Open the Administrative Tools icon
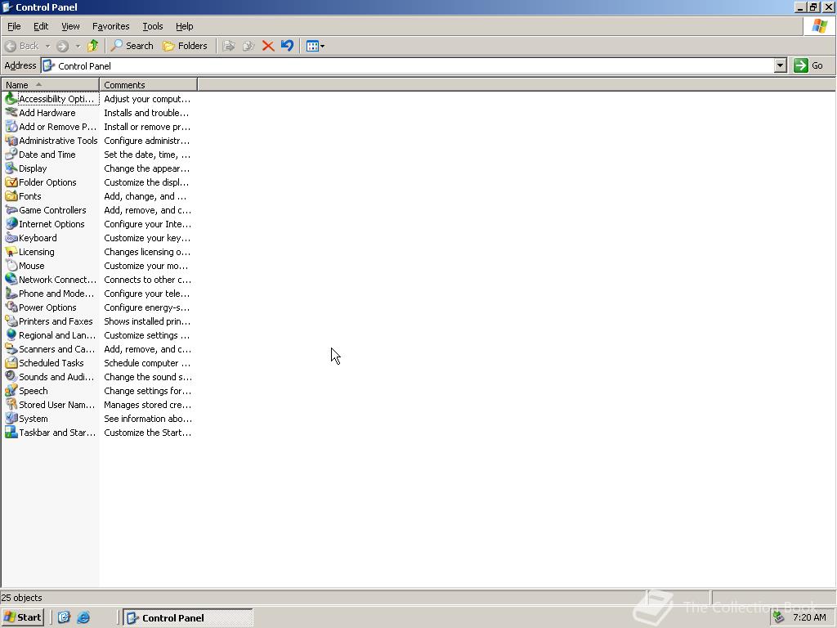 click(x=11, y=141)
